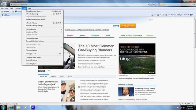Switch to the NEWS tab
The width and height of the screenshot is (196, 110).
[53, 76]
